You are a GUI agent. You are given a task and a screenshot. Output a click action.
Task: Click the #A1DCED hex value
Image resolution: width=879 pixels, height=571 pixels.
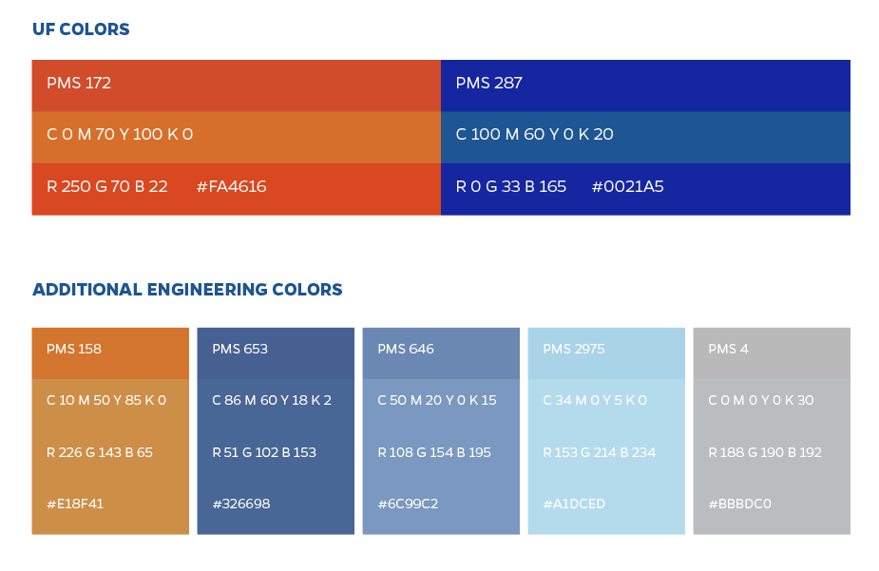[x=574, y=504]
